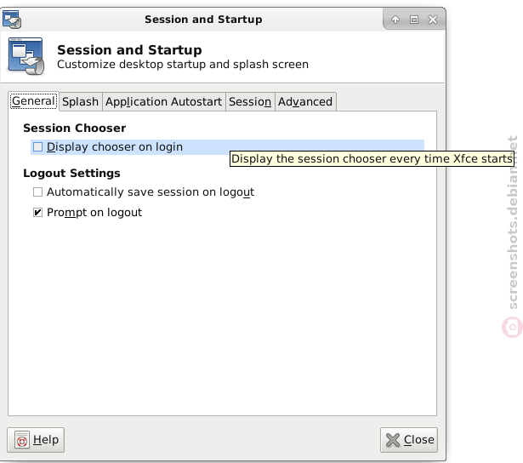This screenshot has height=463, width=523.
Task: Click the Close button label
Action: pyautogui.click(x=419, y=440)
